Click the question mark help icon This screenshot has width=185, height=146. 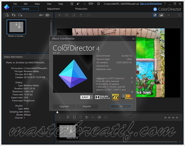click(165, 4)
